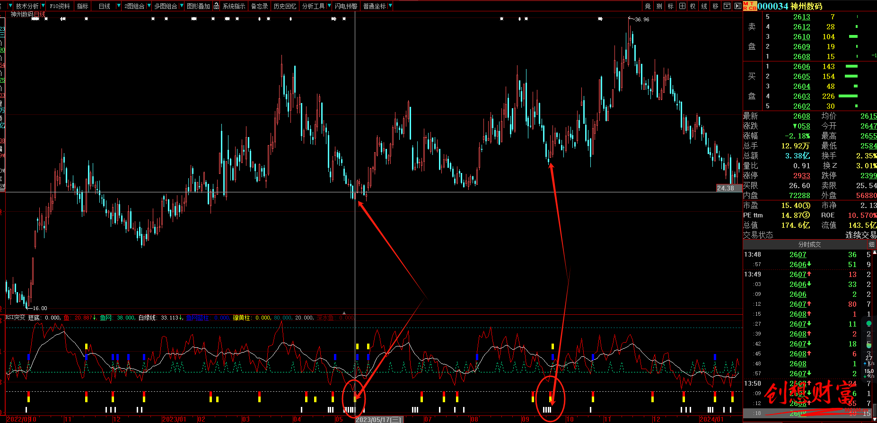This screenshot has width=877, height=423.
Task: Open the 备忘录 memo tool
Action: [x=259, y=6]
